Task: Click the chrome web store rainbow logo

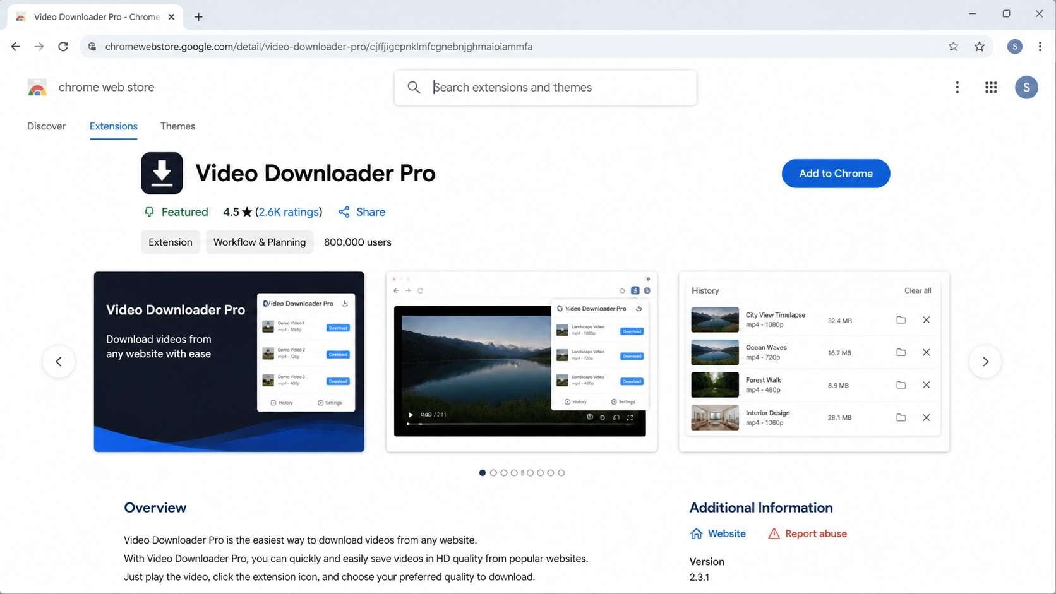Action: click(37, 88)
